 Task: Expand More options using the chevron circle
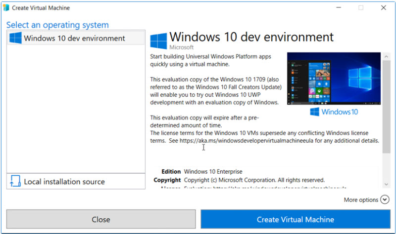click(x=386, y=200)
